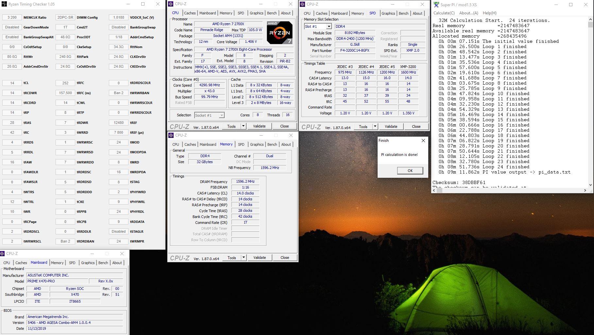Click Super PI vertical scrollbar down arrow
Screen dimensions: 594x335
pyautogui.click(x=590, y=185)
